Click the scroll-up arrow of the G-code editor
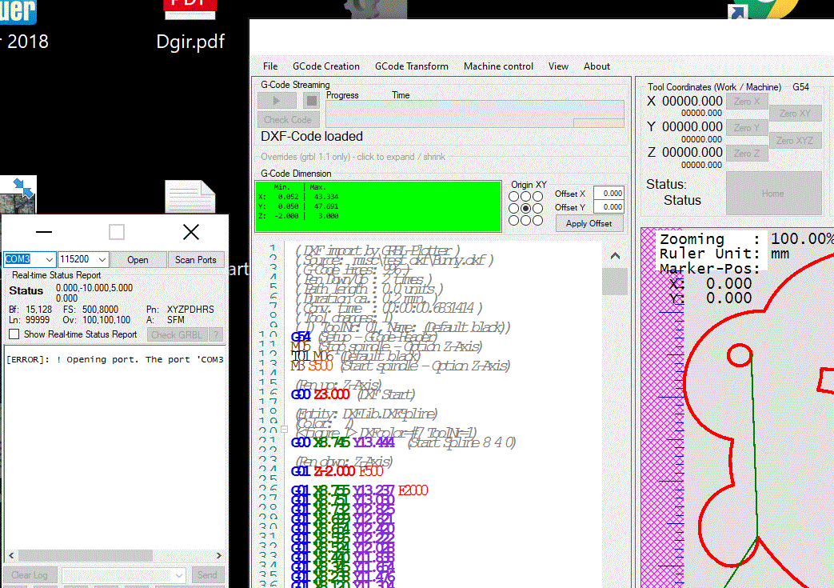The image size is (834, 588). pos(615,254)
